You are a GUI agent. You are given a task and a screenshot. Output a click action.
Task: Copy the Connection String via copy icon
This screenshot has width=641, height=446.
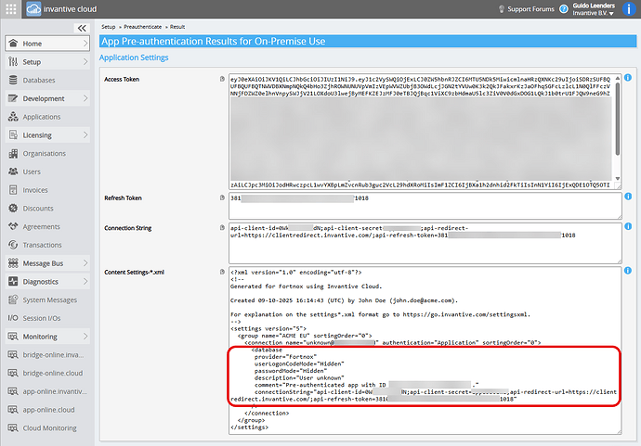click(220, 227)
